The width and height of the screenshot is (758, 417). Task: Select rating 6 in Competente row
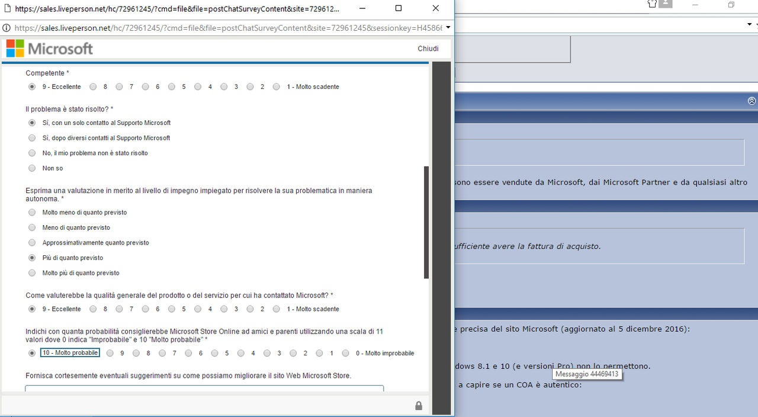145,86
